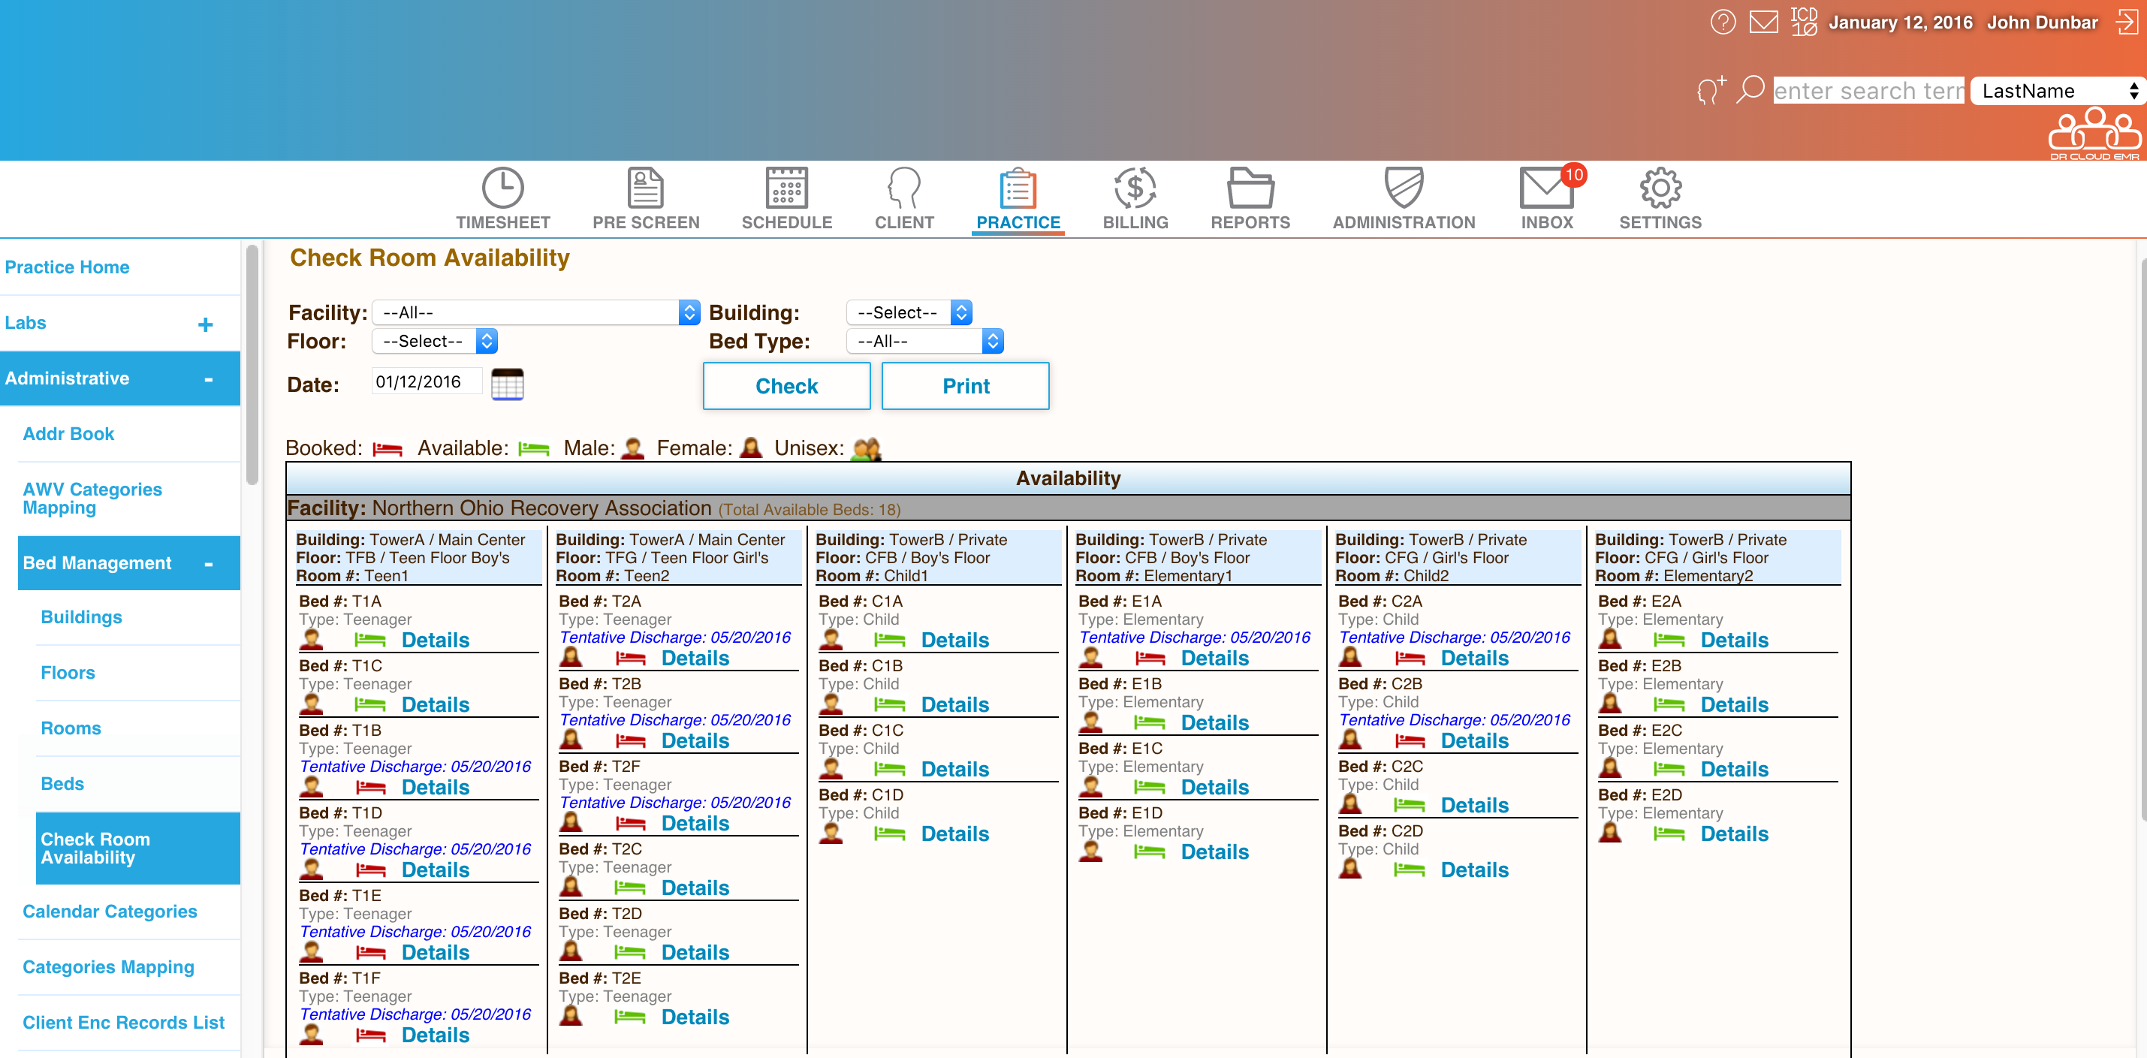Click the add new client icon

coord(1710,90)
